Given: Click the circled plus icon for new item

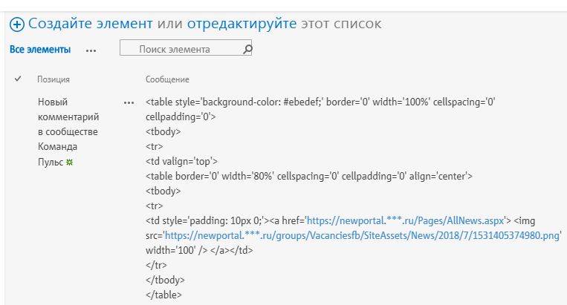Looking at the screenshot, I should [x=17, y=24].
